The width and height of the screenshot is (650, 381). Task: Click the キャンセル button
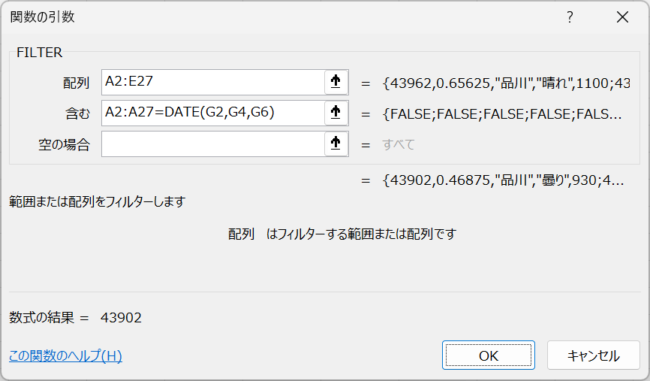tap(593, 355)
